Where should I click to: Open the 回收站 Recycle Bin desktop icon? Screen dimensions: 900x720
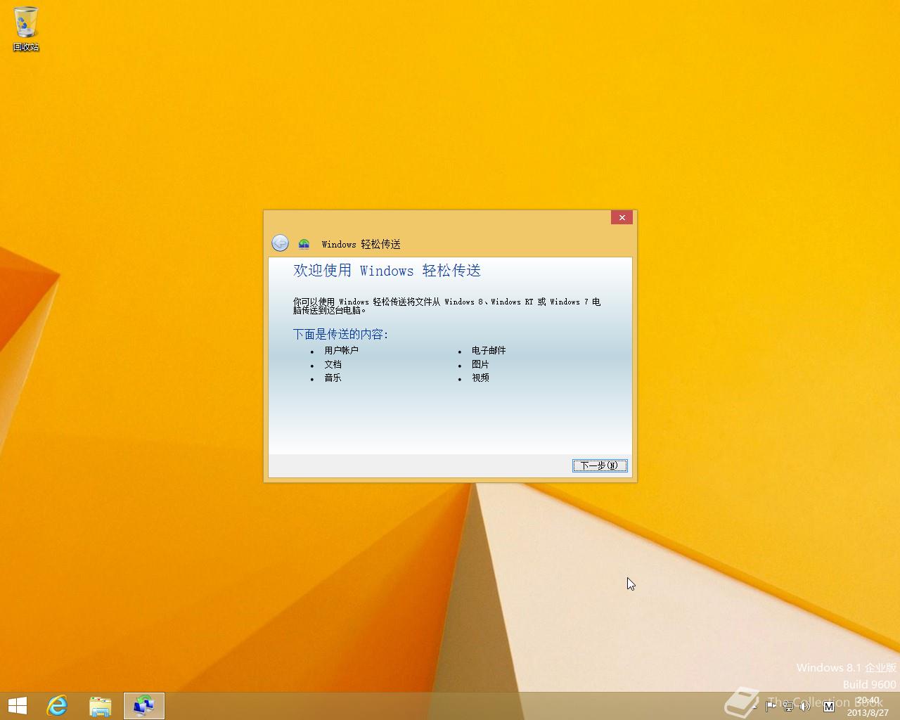(26, 29)
